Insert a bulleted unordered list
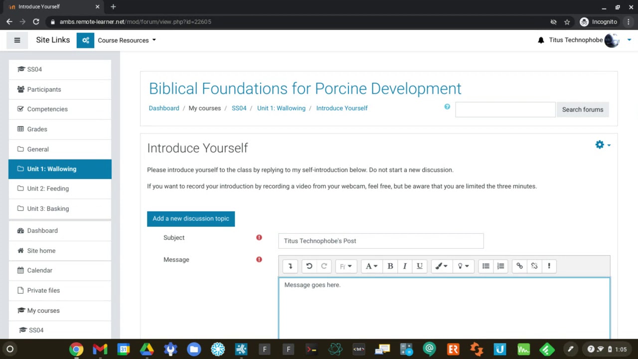Screen dimensions: 638x359 tap(486, 266)
